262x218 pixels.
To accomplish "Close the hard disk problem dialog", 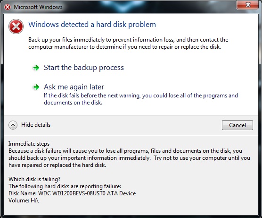I will point(247,5).
